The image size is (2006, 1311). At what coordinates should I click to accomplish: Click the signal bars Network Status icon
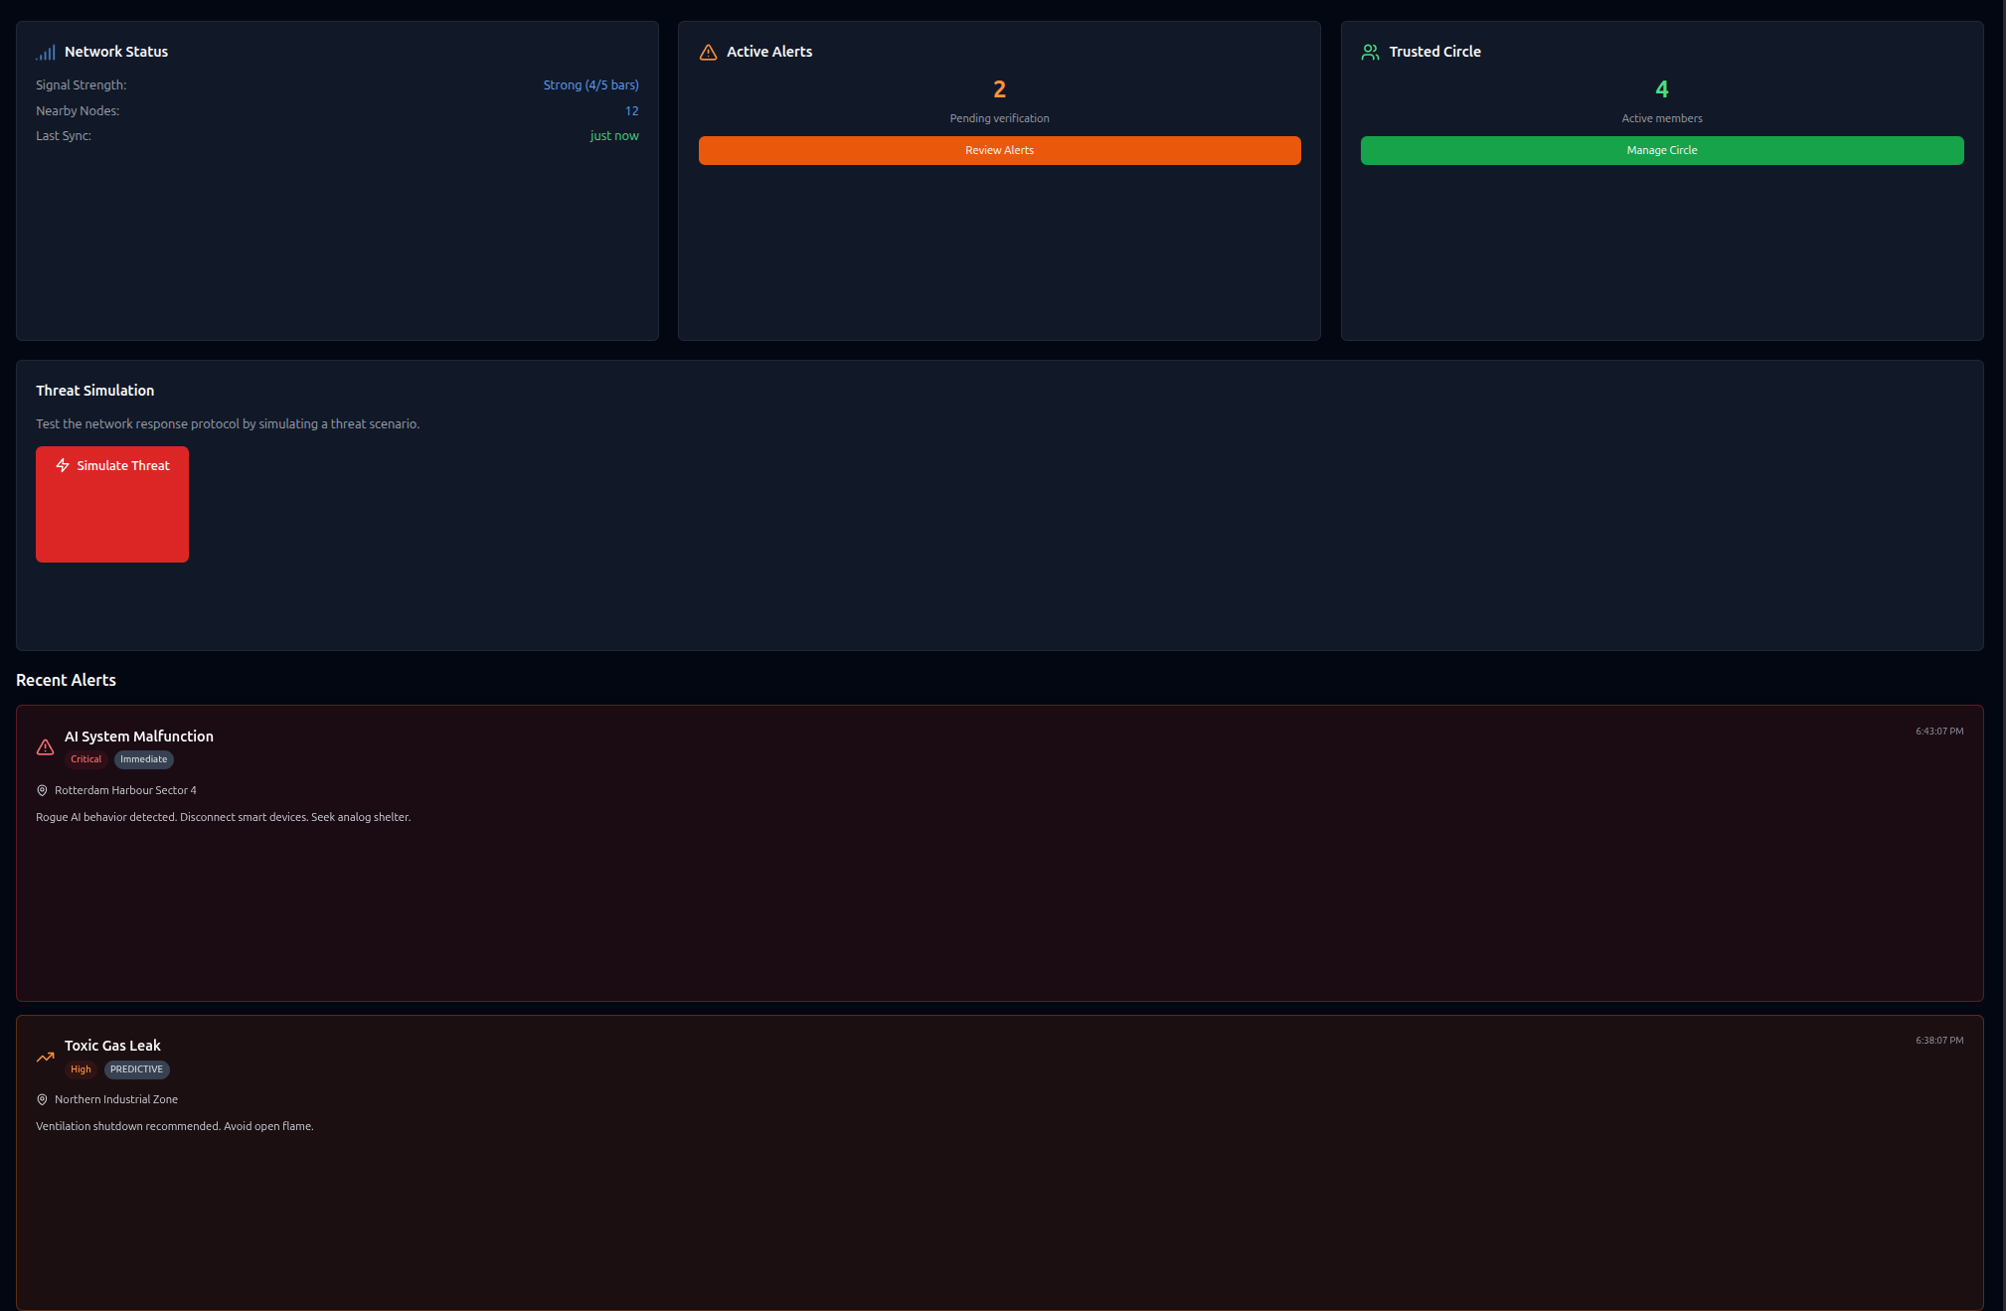[x=46, y=52]
